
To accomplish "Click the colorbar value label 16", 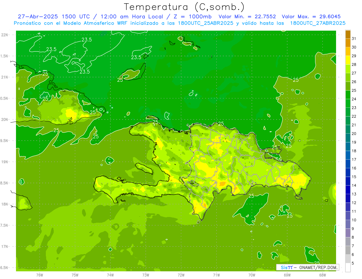I will (x=354, y=168).
